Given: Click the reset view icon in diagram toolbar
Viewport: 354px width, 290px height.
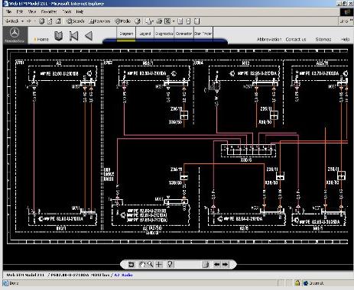Looking at the screenshot, I should pos(132,265).
